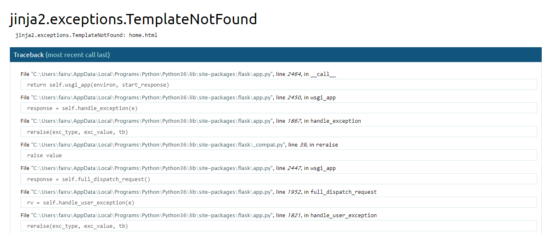
Task: Expand the 'response = self.handle_exception(e)' source line
Action: [82, 108]
